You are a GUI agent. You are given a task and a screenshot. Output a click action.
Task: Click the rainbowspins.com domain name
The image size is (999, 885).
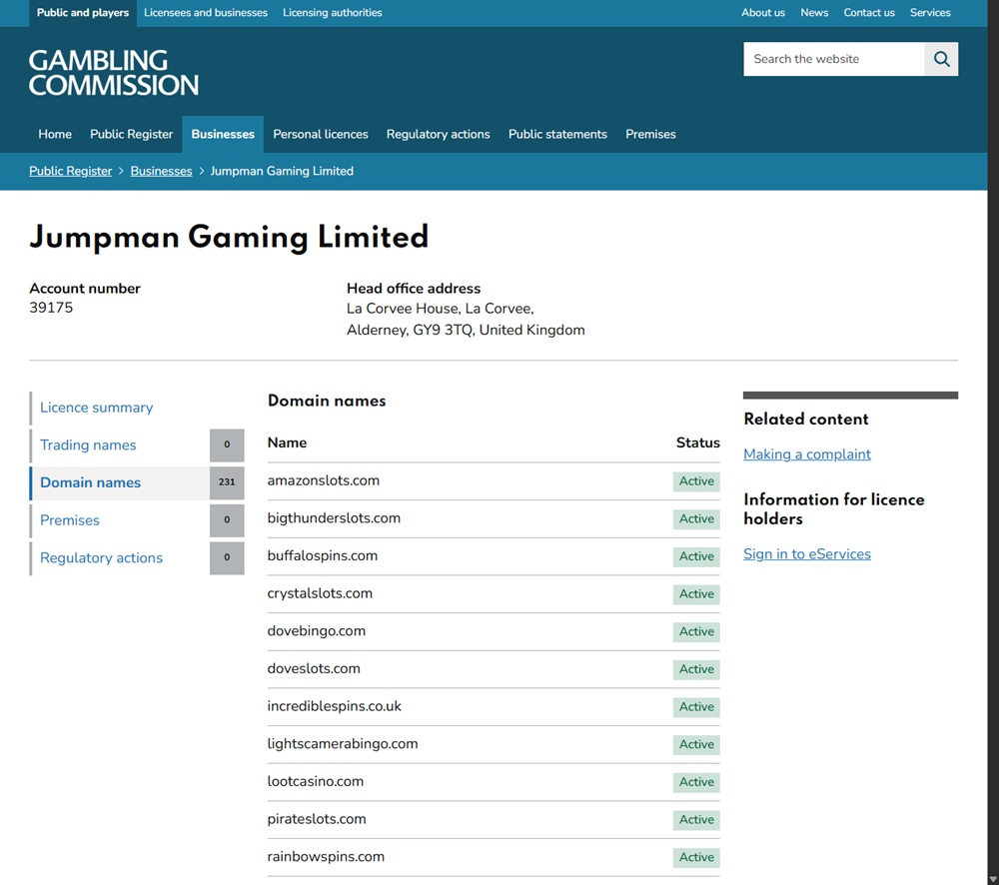pyautogui.click(x=326, y=856)
